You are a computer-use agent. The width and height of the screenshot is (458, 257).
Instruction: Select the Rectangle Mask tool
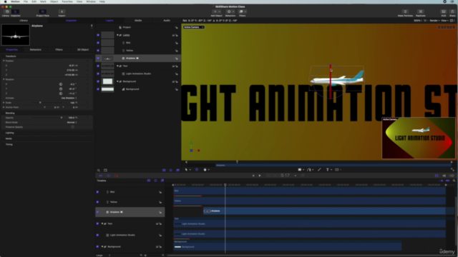(337, 170)
